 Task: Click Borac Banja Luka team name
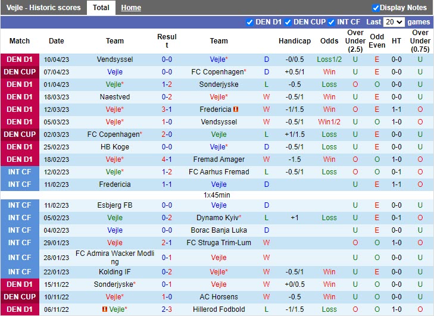tap(218, 230)
